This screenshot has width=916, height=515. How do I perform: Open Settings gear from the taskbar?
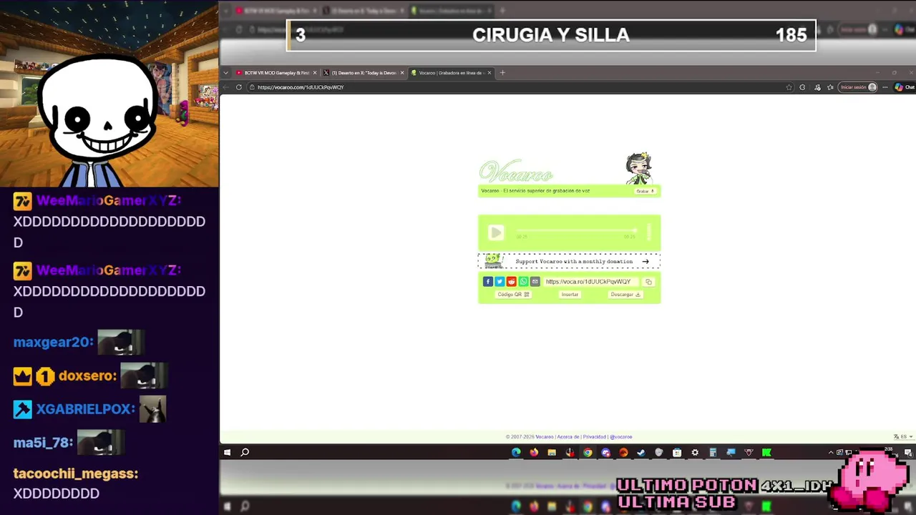pyautogui.click(x=695, y=452)
